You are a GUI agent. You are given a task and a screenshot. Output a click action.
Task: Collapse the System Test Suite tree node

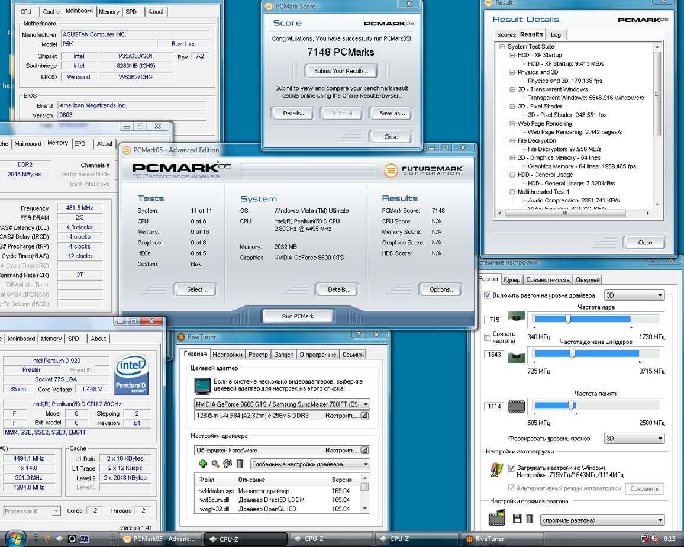point(502,47)
